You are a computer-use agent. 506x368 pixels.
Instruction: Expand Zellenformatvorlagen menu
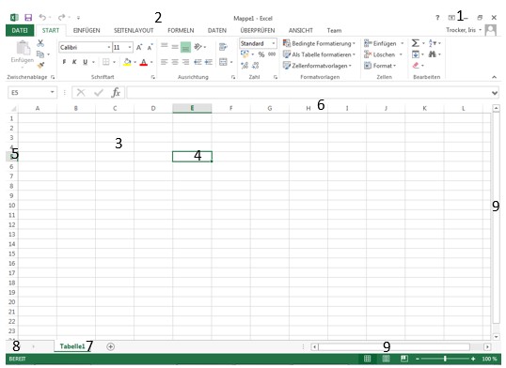(317, 66)
